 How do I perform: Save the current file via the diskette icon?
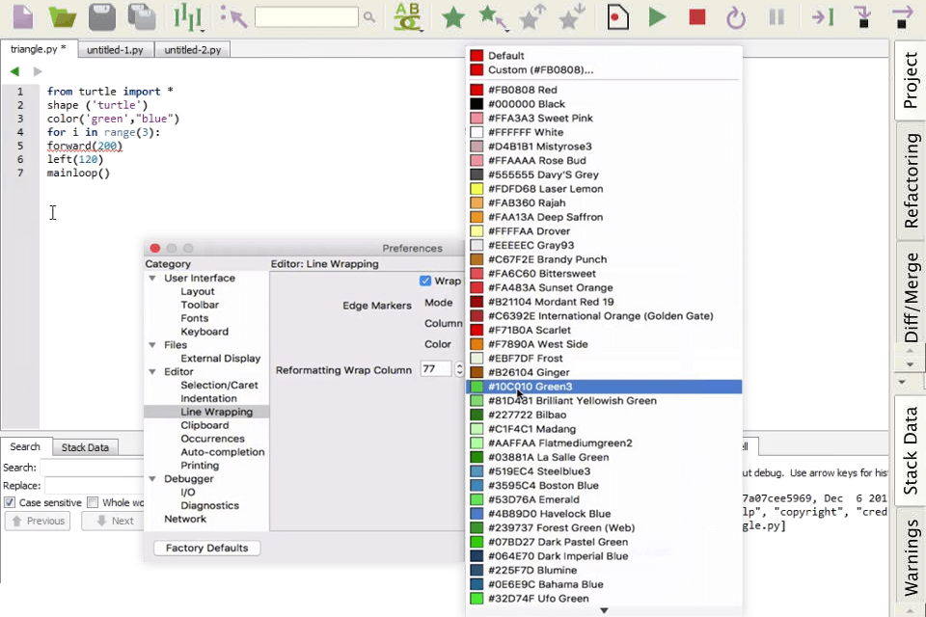click(100, 15)
